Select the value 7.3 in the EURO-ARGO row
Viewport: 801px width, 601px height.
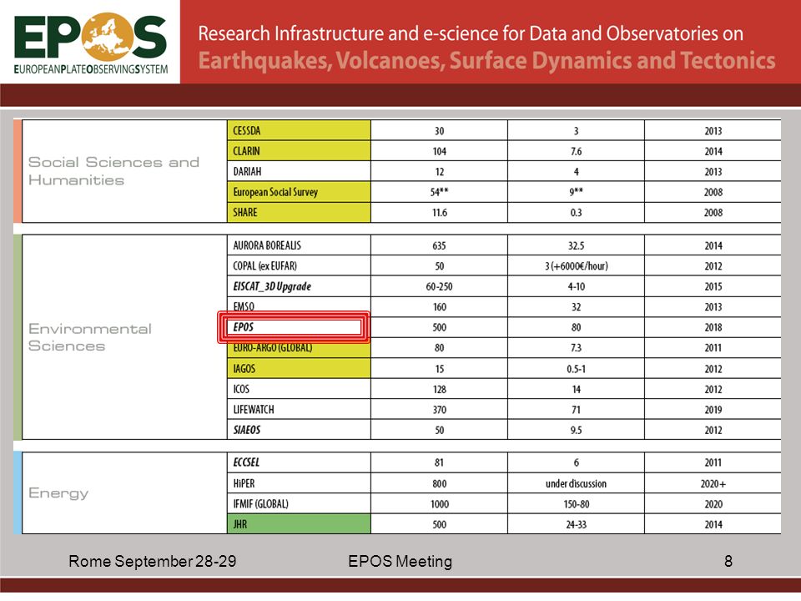coord(577,348)
